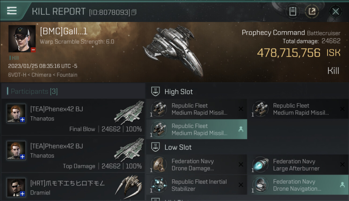
Task: Open the victim pilot portrait
Action: tap(22, 39)
